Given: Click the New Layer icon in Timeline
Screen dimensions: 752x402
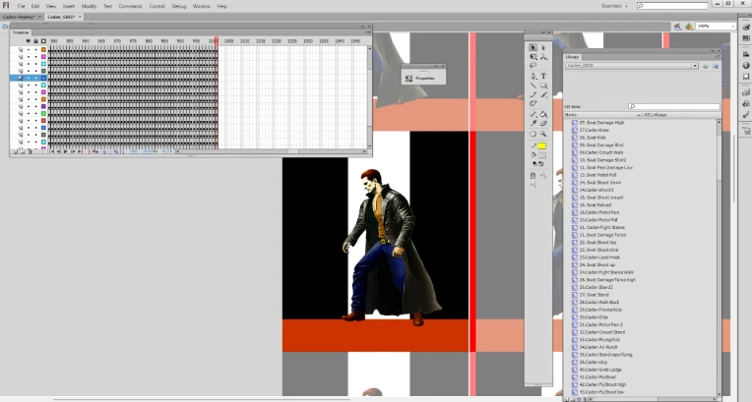Looking at the screenshot, I should [x=15, y=151].
